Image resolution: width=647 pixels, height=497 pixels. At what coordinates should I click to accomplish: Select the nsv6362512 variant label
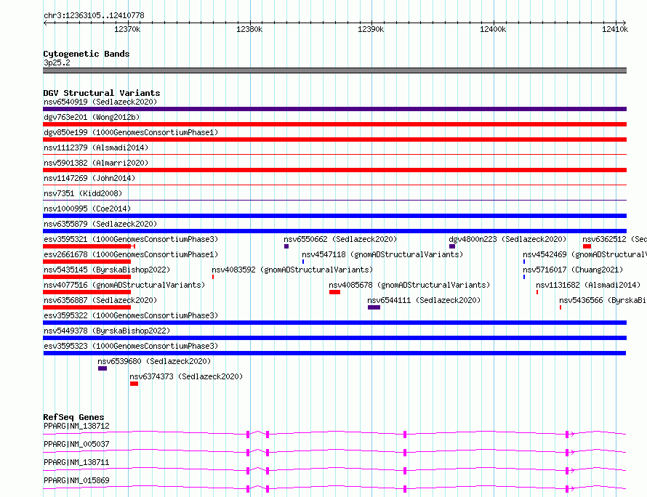tap(614, 239)
